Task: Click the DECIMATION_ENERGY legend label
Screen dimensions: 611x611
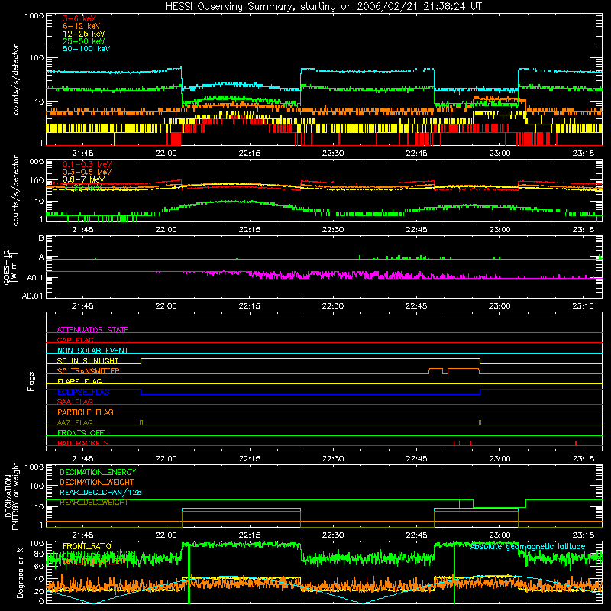Action: coord(98,472)
